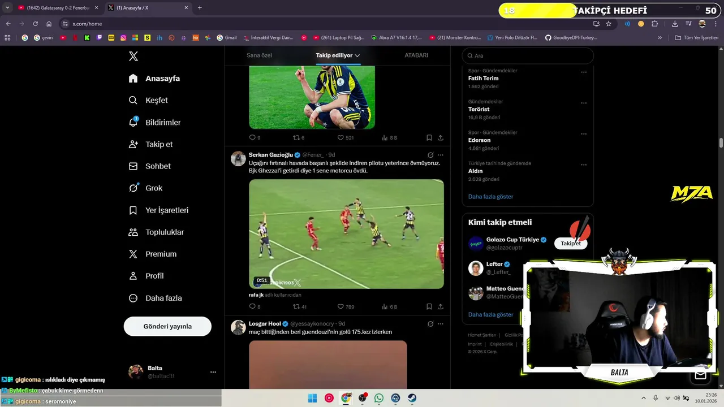The image size is (724, 407).
Task: Share Serkan Gazioğlu's post
Action: pos(441,306)
